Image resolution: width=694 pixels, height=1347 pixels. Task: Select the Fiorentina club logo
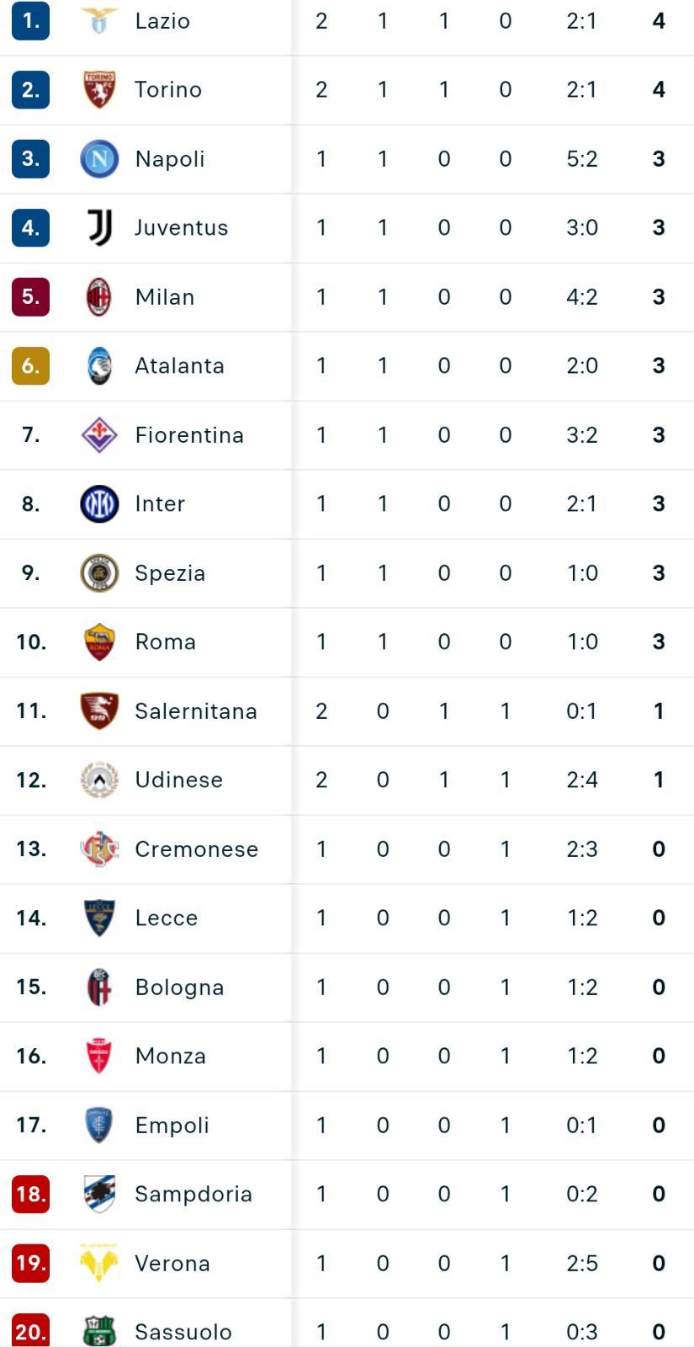coord(99,434)
